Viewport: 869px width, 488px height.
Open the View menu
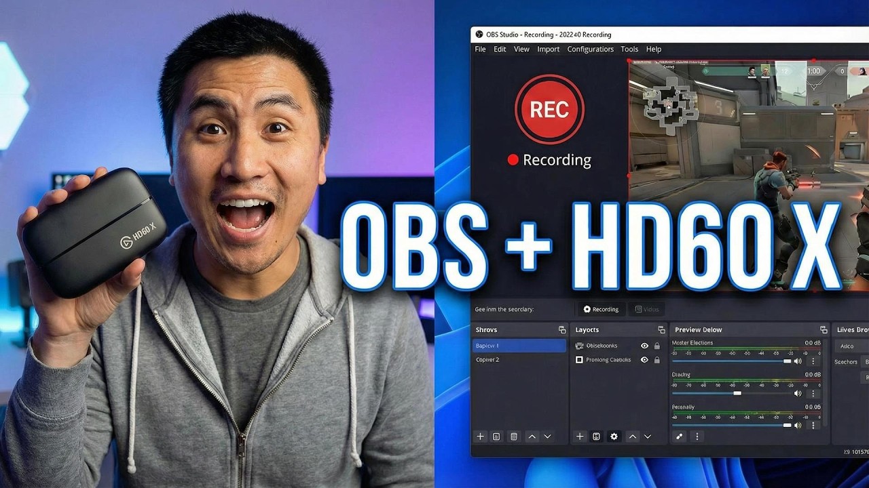point(521,49)
